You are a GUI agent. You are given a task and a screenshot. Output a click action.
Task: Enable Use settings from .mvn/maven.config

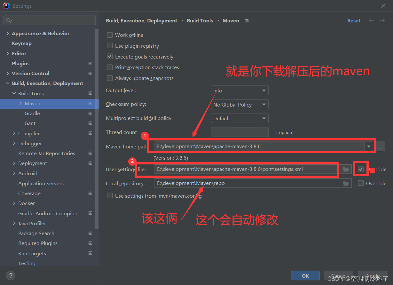[110, 196]
